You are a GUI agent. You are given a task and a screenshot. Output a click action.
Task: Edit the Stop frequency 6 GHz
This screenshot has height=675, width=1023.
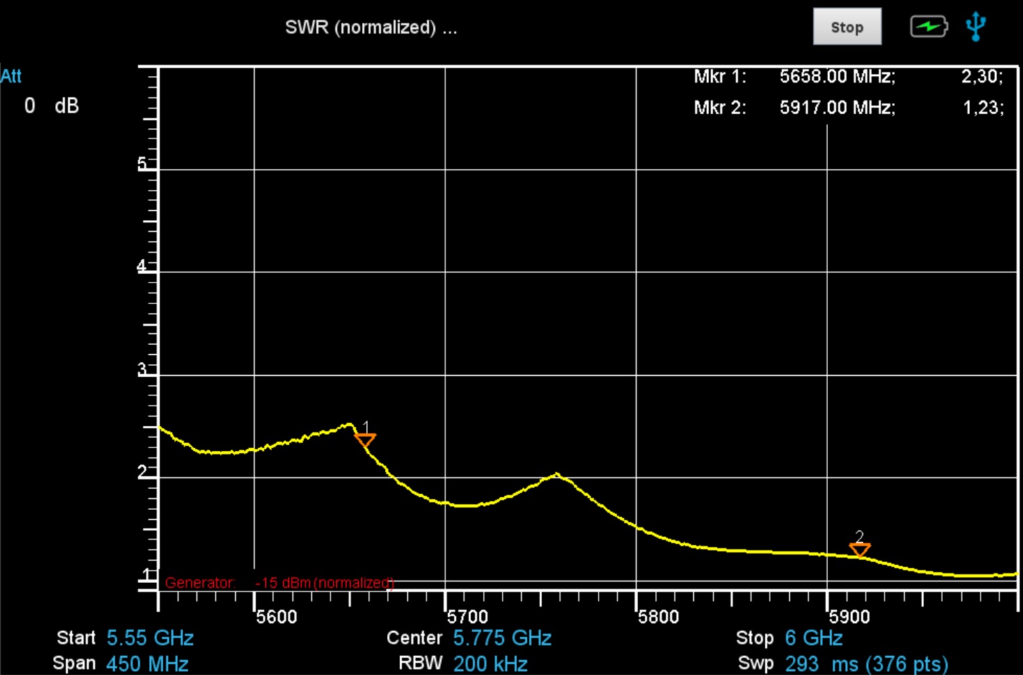(814, 638)
